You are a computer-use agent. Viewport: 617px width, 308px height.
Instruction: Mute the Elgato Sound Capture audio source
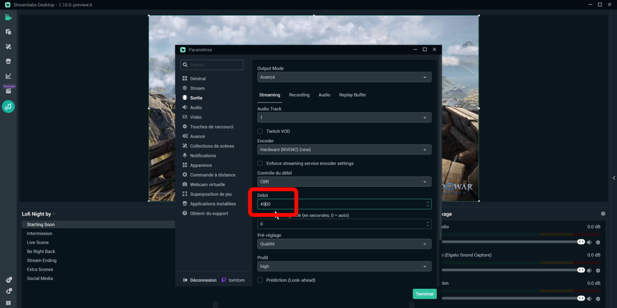click(x=589, y=270)
